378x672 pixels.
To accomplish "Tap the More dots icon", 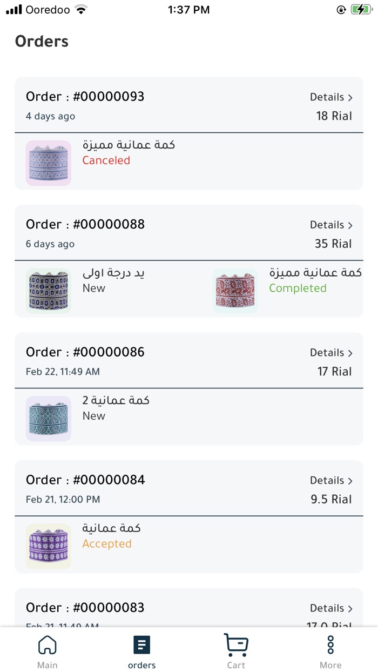I will click(x=330, y=645).
